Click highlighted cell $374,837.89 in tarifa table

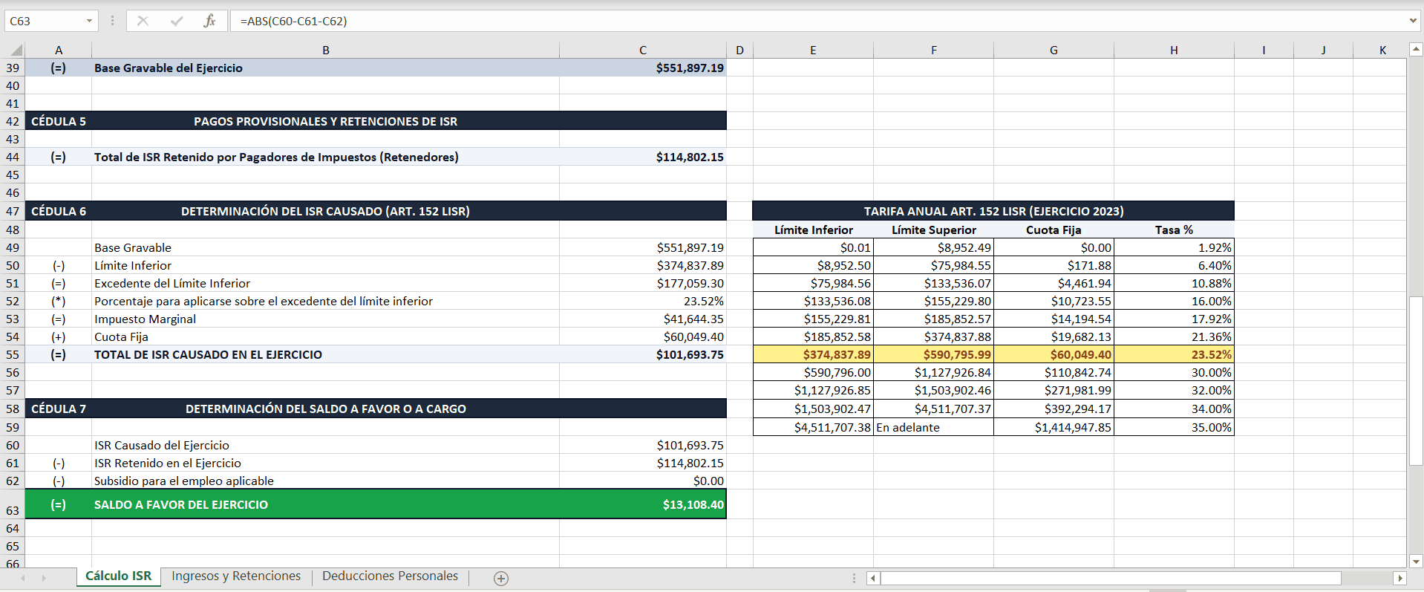point(813,354)
